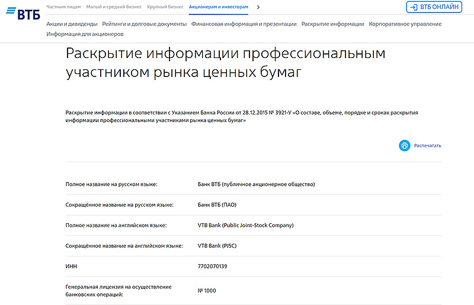Click the blue printer icon
This screenshot has height=305, width=474.
point(405,146)
